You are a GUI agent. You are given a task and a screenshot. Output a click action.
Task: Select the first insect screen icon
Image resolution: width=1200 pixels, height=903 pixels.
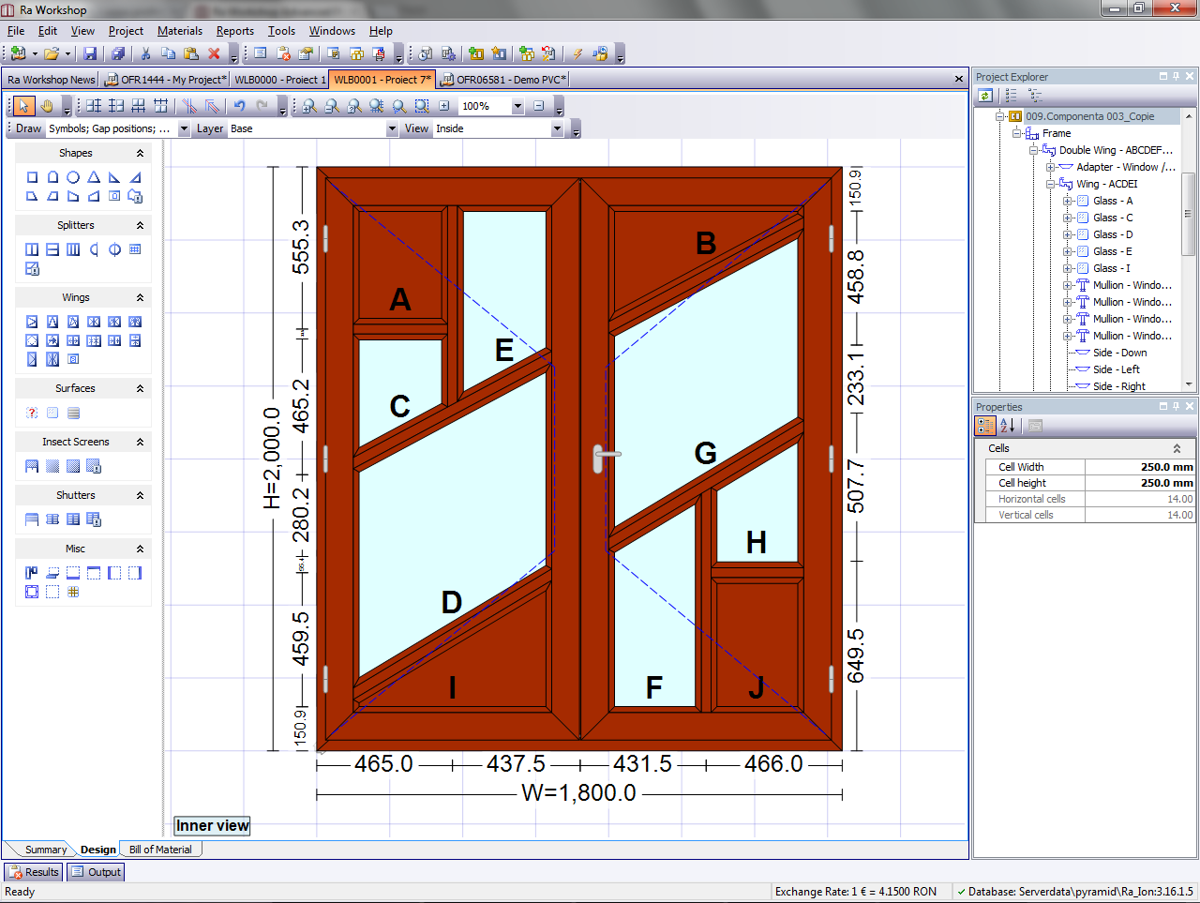(x=32, y=466)
